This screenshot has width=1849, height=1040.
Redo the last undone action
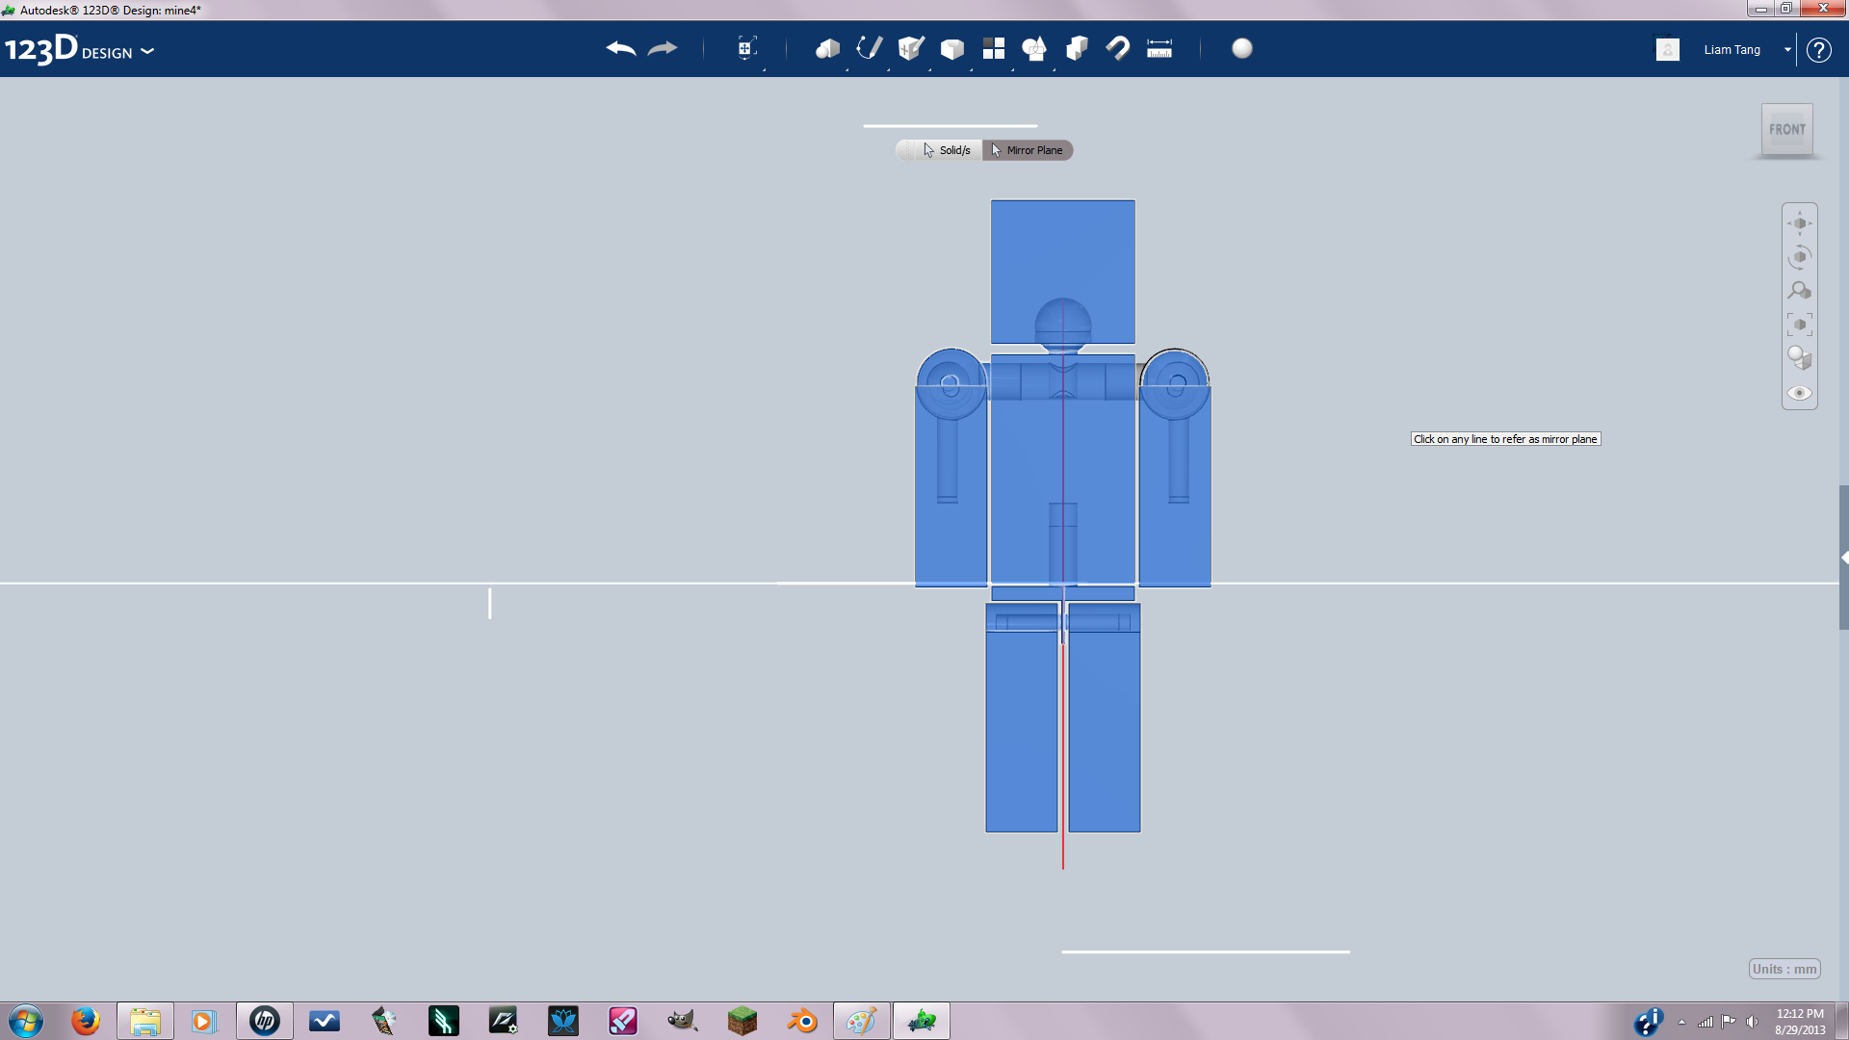(x=663, y=48)
